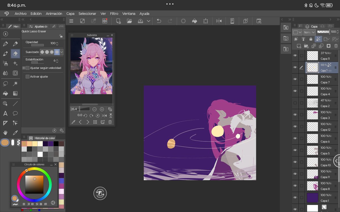Delete layer using trash icon in Capa panel
The width and height of the screenshot is (340, 212).
336,46
